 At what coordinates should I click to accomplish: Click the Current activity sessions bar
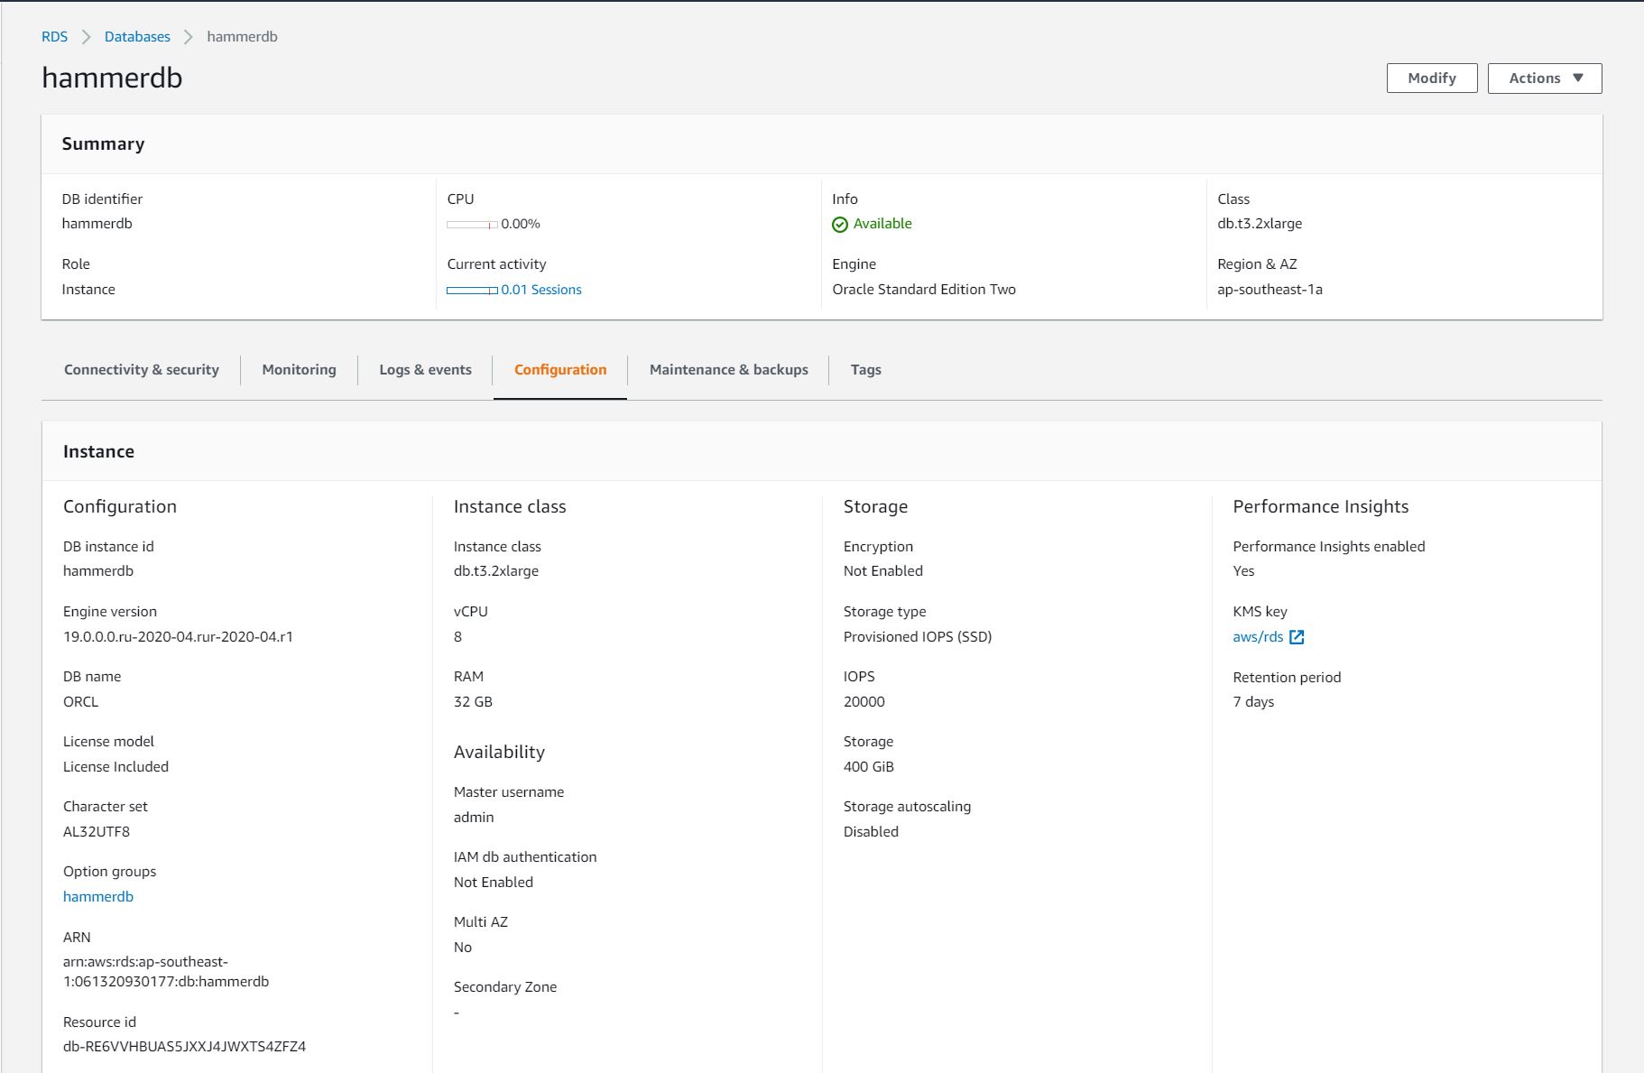[x=472, y=291]
